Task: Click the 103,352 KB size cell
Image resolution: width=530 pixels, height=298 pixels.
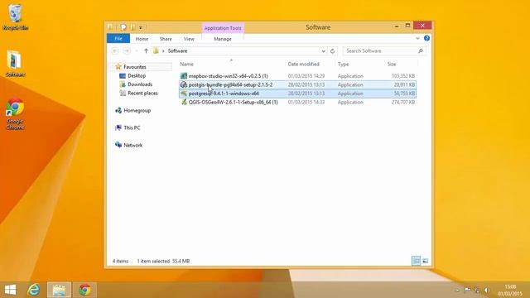Action: pos(403,76)
